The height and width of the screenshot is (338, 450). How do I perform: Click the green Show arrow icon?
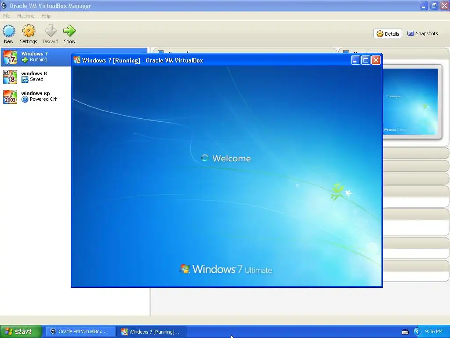(69, 31)
